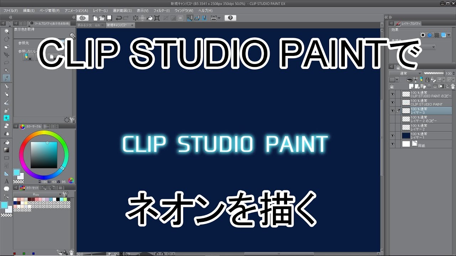Image resolution: width=456 pixels, height=256 pixels.
Task: Click the layer opacity slider
Action: (x=434, y=73)
